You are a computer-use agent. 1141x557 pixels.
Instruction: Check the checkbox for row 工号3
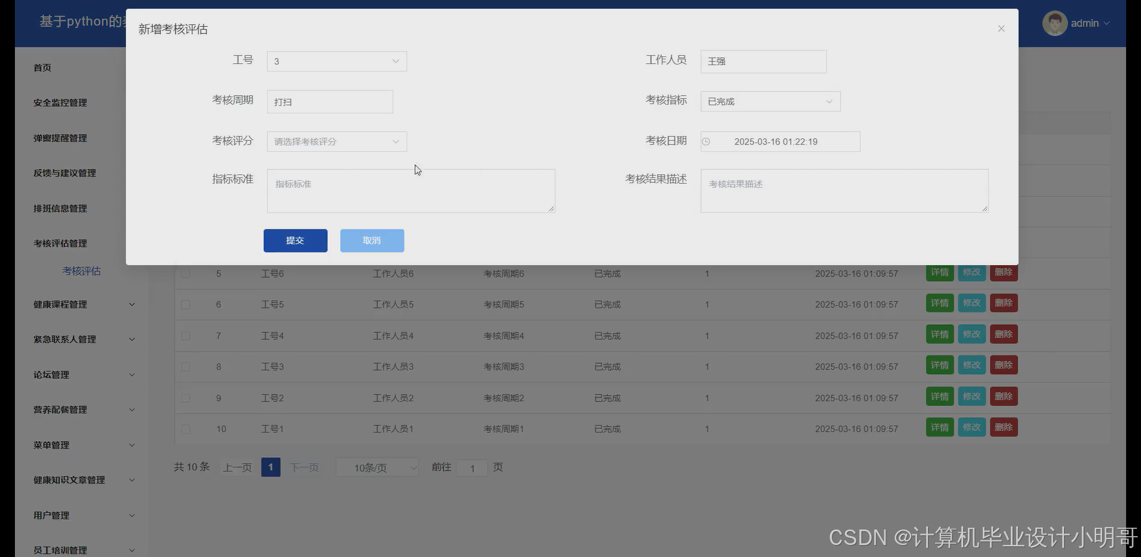pyautogui.click(x=186, y=367)
